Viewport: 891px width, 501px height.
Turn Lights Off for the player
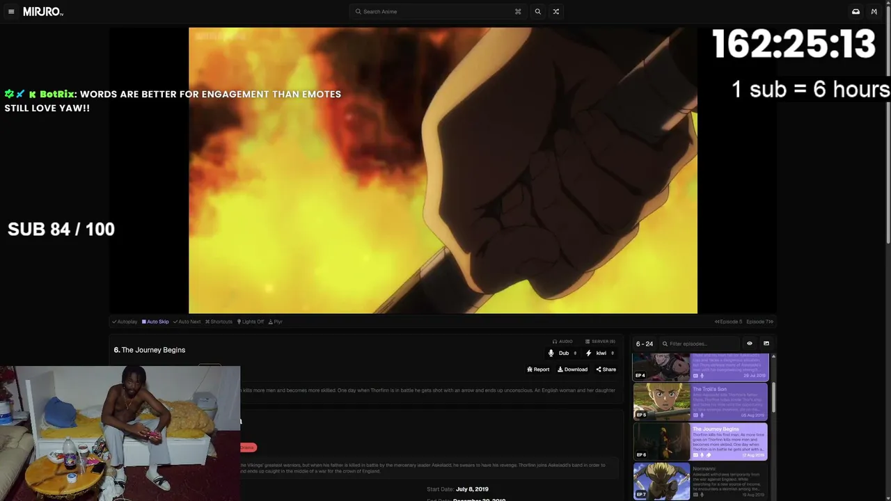(251, 321)
